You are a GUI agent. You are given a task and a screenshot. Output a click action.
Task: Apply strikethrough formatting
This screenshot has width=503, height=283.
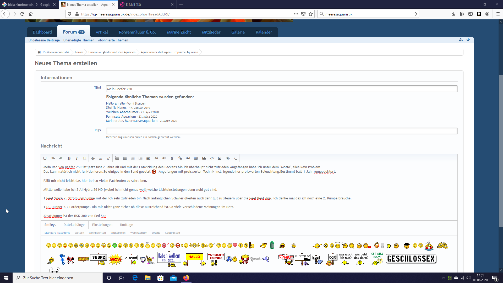(93, 158)
